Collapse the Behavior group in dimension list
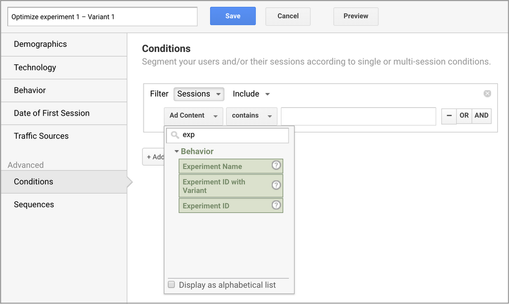Screen dimensions: 509x304 pyautogui.click(x=177, y=151)
